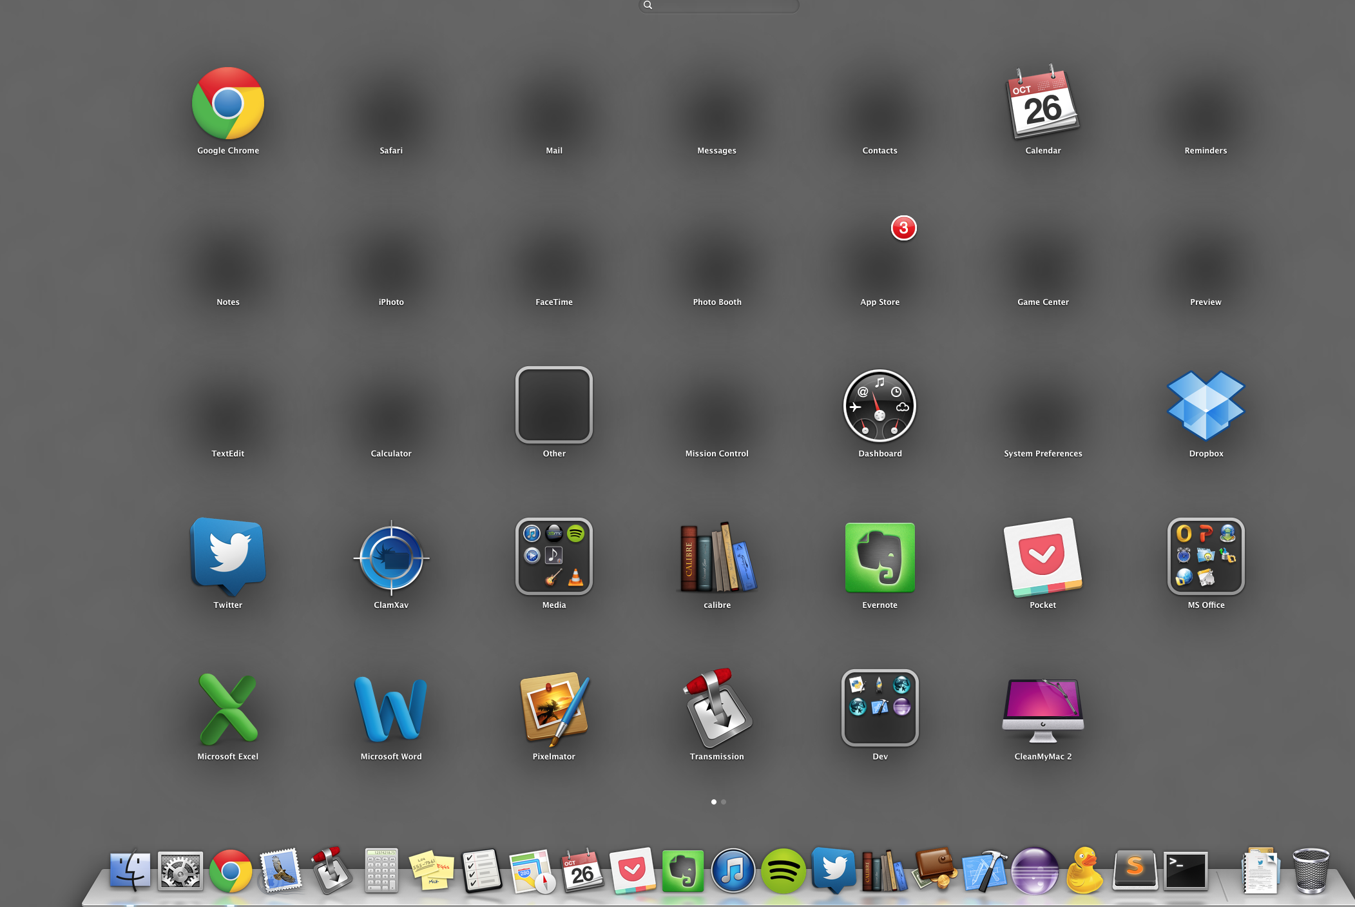Click the "Messages" label
This screenshot has width=1355, height=907.
tap(716, 151)
